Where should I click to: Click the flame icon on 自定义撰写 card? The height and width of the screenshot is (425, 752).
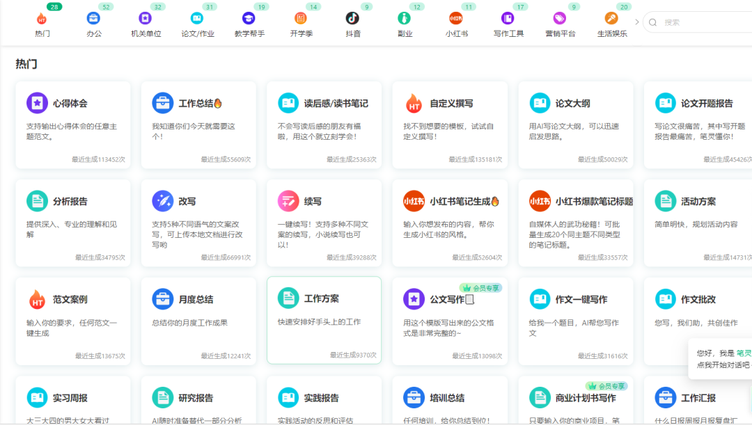pyautogui.click(x=414, y=103)
